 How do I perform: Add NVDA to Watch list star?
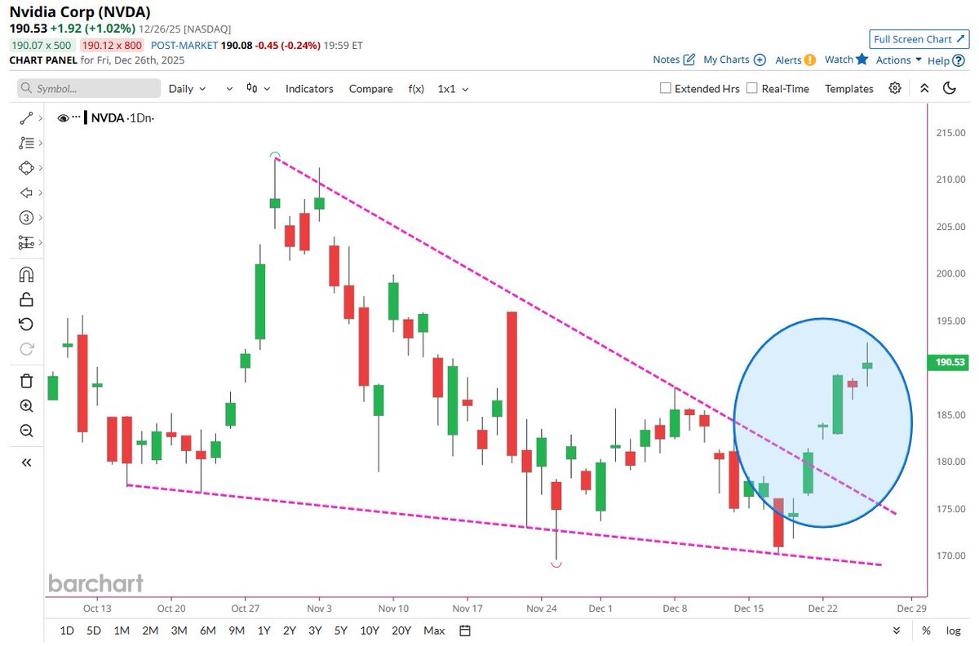tap(846, 60)
